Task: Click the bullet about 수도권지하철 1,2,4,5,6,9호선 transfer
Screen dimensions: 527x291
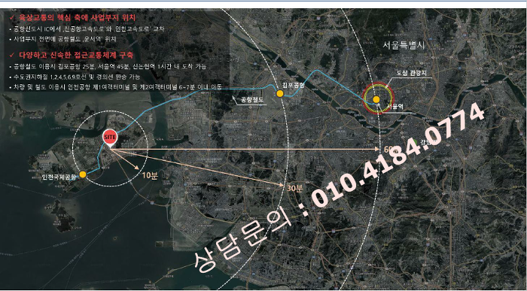Action: 75,77
